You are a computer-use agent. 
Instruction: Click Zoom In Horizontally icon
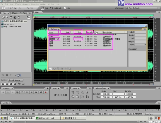pyautogui.click(x=73, y=92)
